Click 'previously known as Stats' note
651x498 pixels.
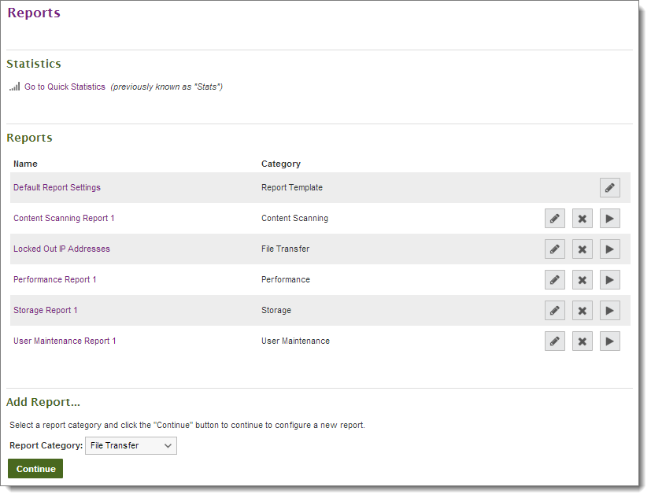pyautogui.click(x=166, y=87)
